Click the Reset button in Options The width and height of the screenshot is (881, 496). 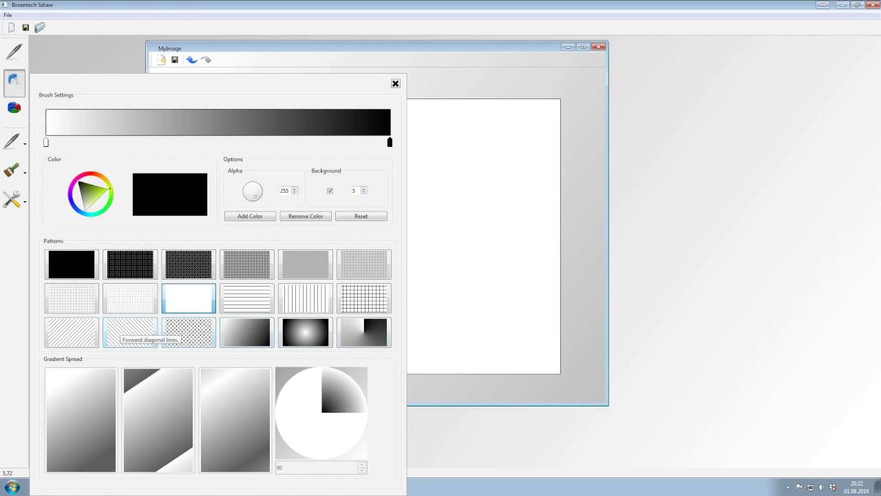coord(361,216)
